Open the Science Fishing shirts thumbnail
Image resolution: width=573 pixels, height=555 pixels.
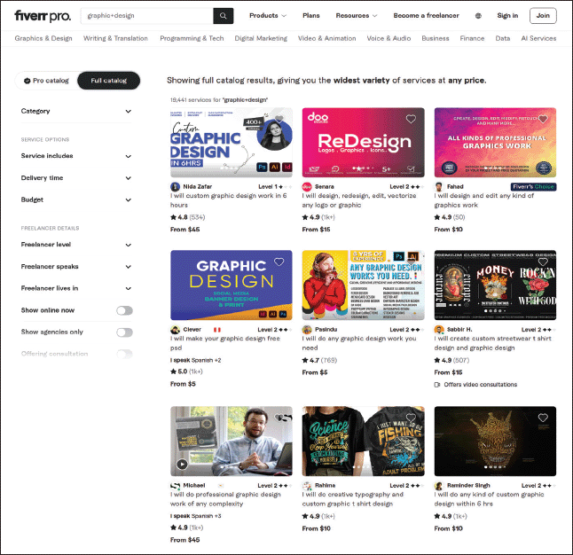pos(364,441)
